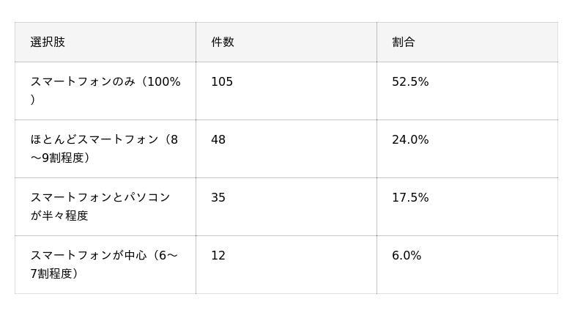Screen dimensions: 586x316
Task: Select the ほとんどスマートフォン（8〜9割程度）cell
Action: (x=105, y=149)
